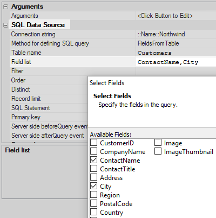This screenshot has width=216, height=218.
Task: Uncheck the ContactName field checkbox
Action: pos(93,160)
